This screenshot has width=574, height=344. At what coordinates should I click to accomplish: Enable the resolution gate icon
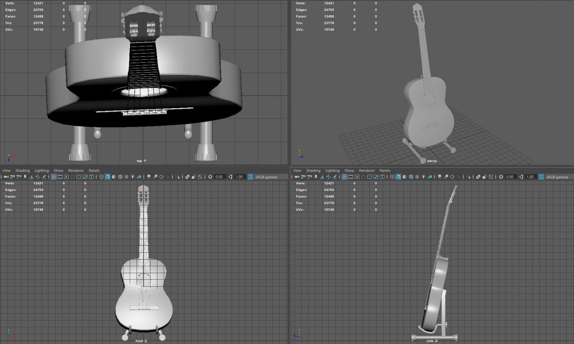click(x=67, y=177)
